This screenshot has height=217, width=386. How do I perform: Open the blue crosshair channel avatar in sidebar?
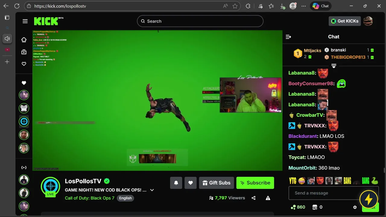click(x=24, y=121)
